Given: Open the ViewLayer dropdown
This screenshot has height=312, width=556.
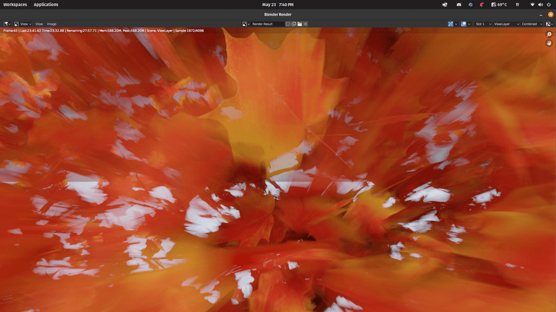Looking at the screenshot, I should 506,24.
